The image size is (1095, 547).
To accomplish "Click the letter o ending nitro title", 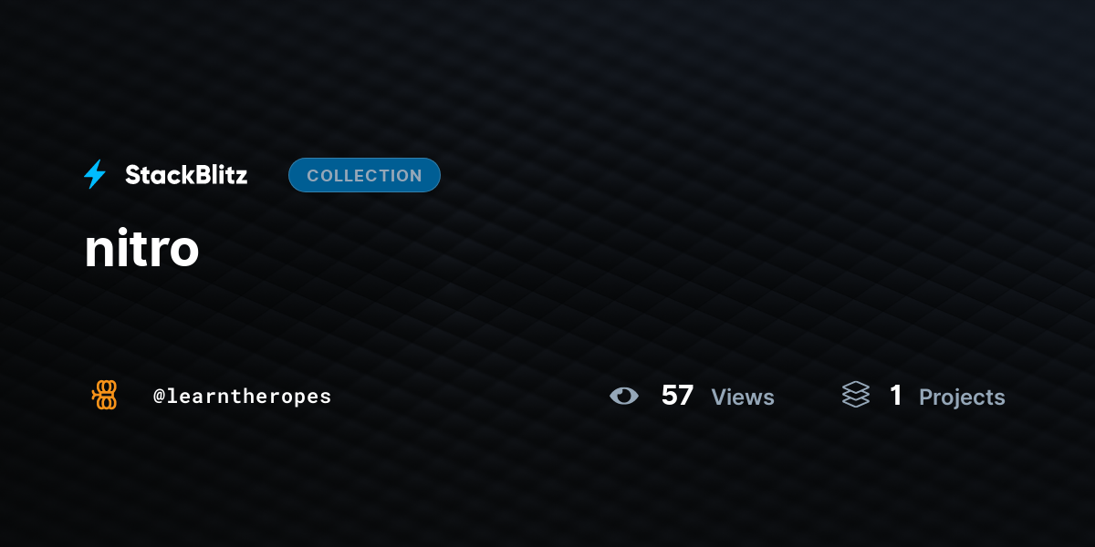I will (184, 253).
